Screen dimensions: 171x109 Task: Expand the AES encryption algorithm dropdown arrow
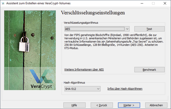coord(127,29)
